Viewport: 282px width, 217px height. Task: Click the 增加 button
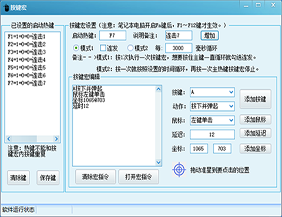tap(210, 36)
